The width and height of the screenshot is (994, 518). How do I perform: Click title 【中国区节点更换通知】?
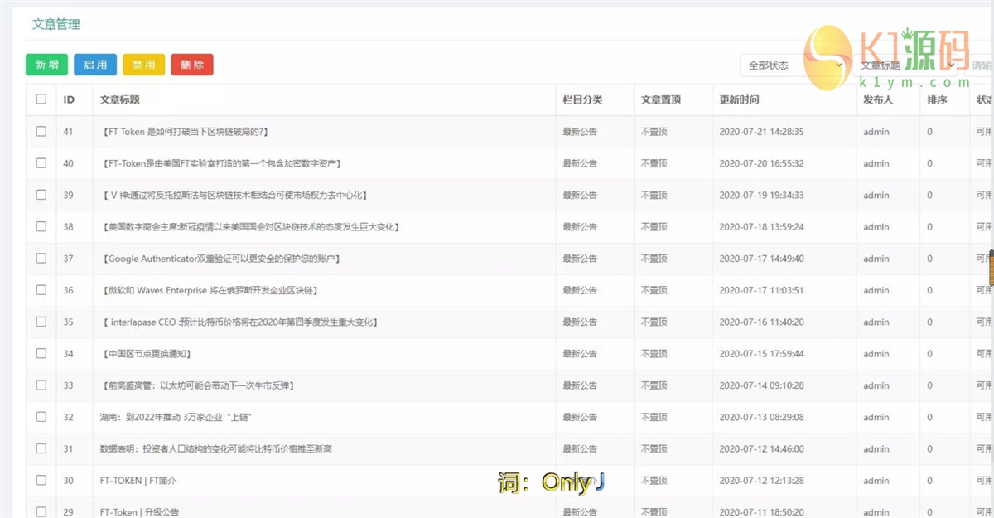click(147, 354)
